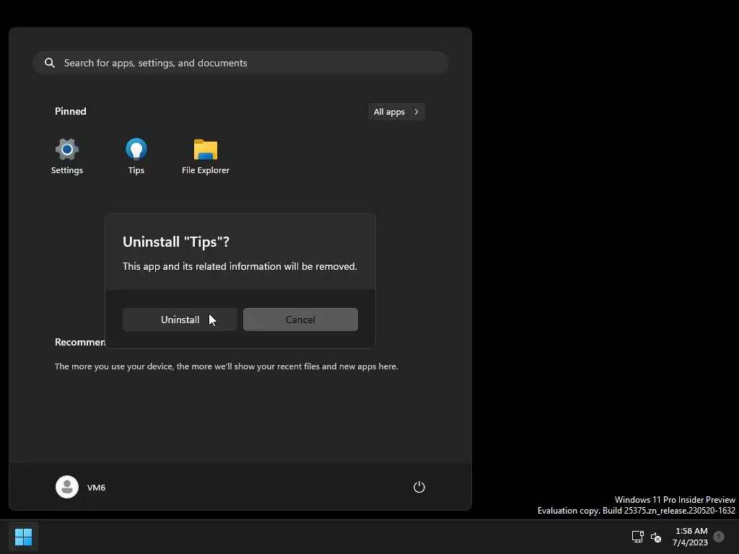Click the 7/4/2023 date in taskbar
Screen dimensions: 739x554
click(690, 542)
